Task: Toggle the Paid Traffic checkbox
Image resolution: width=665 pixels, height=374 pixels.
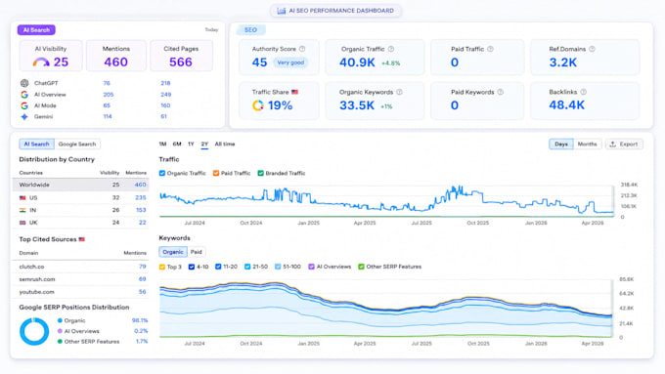Action: (216, 173)
